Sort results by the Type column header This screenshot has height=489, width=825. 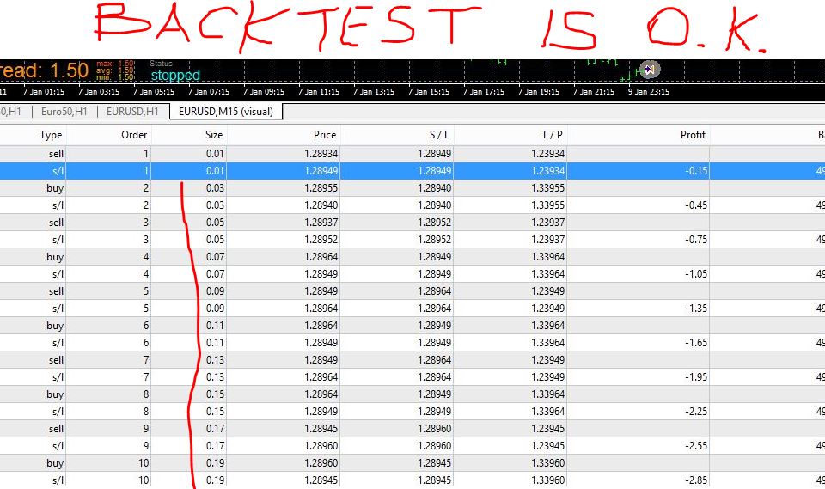51,135
